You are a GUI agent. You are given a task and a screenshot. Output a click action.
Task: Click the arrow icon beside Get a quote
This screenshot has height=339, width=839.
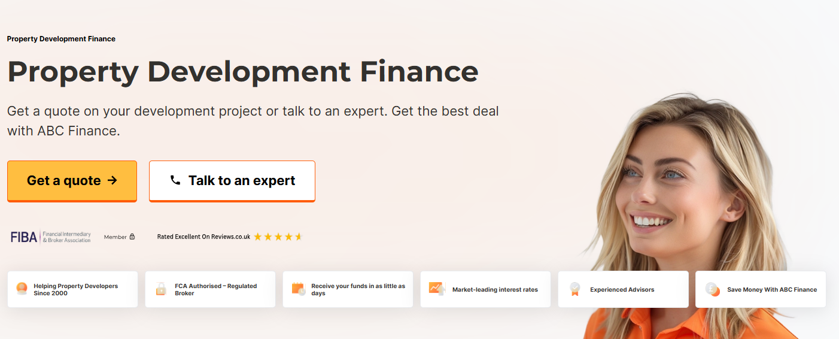click(112, 180)
